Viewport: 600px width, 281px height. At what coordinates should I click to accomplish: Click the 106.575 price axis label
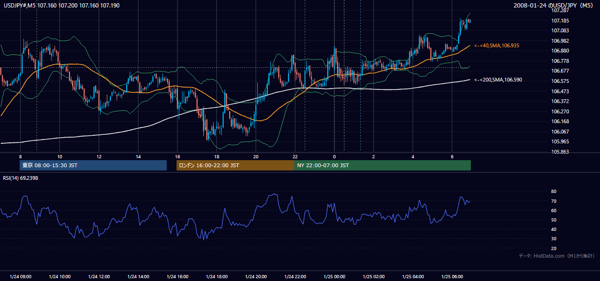(561, 81)
